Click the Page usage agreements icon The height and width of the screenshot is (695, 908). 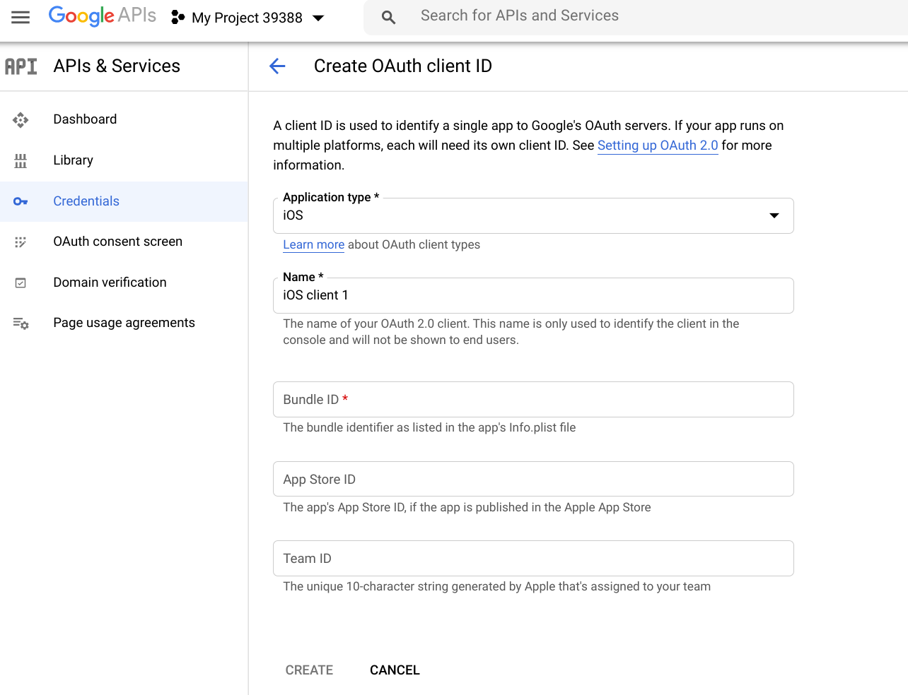click(21, 323)
